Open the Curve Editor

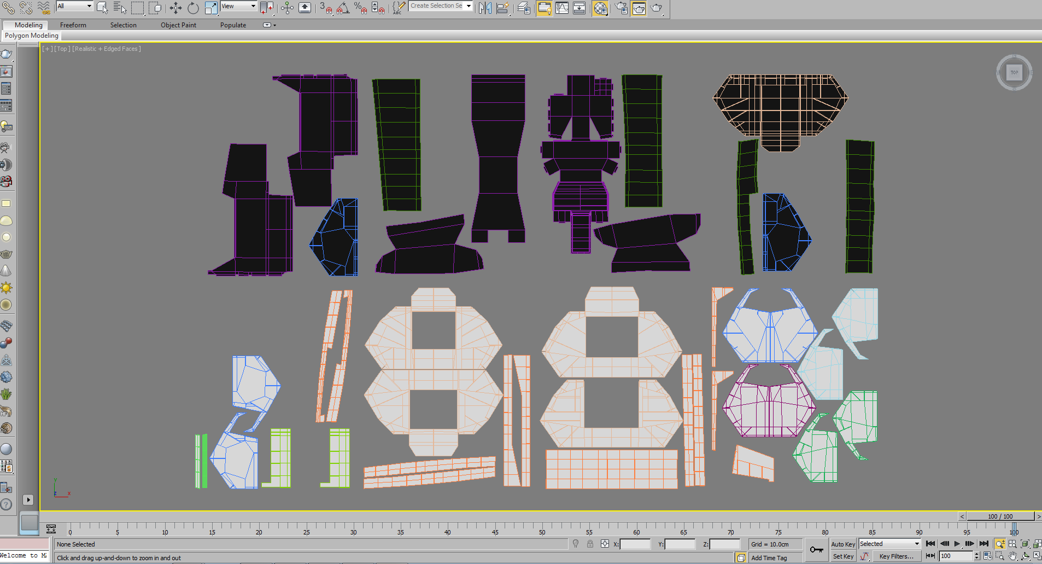(562, 8)
